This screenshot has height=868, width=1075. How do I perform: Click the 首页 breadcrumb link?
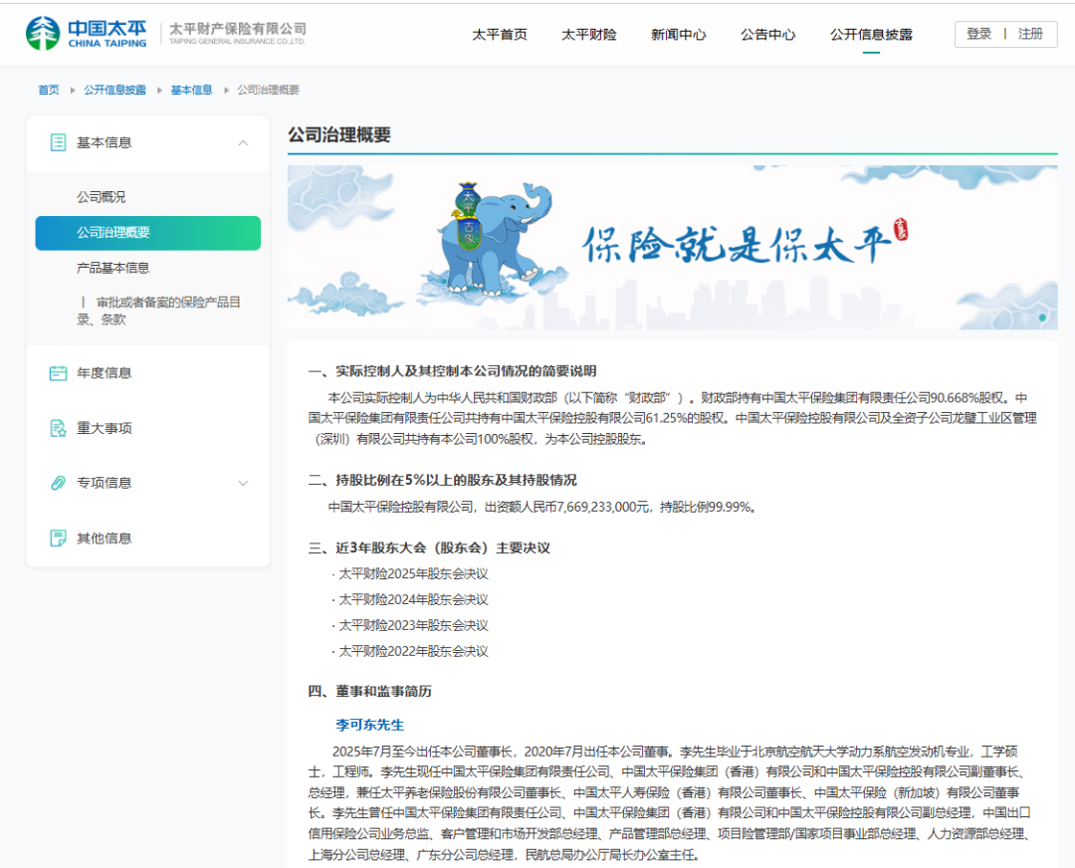pos(49,90)
